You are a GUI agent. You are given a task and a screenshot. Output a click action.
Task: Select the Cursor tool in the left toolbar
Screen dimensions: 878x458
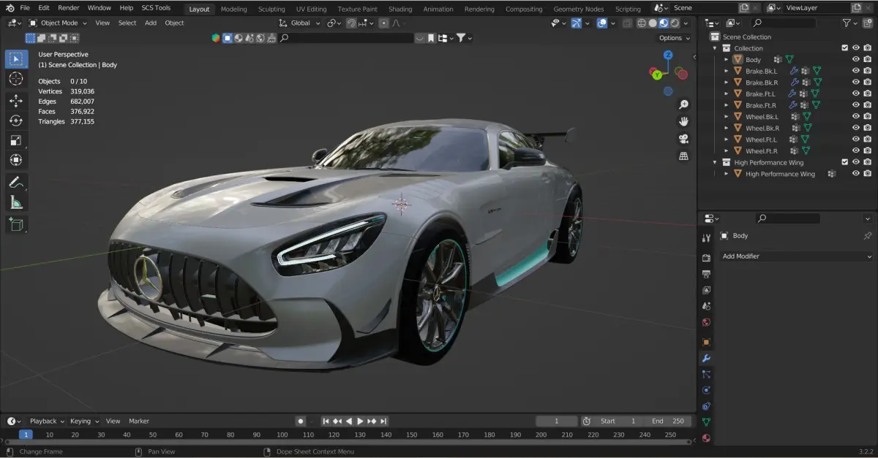tap(16, 78)
